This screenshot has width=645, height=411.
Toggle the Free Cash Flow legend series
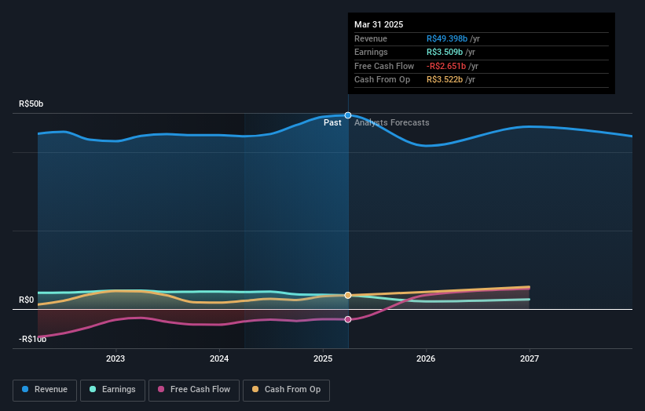pos(194,390)
